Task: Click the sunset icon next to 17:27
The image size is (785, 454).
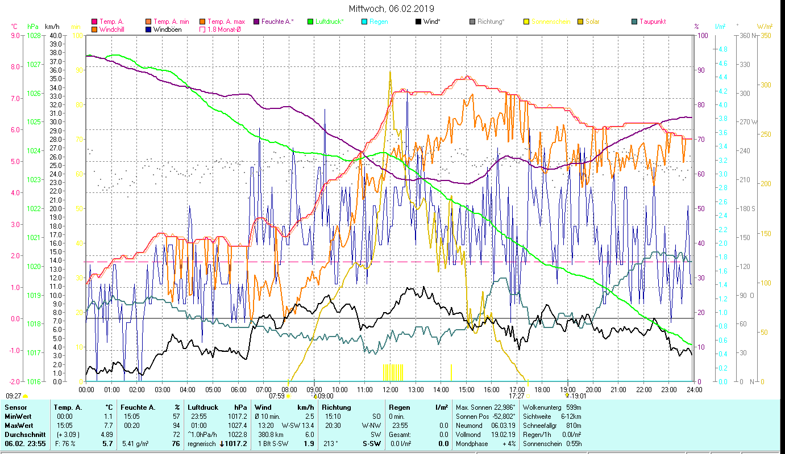Action: [528, 396]
